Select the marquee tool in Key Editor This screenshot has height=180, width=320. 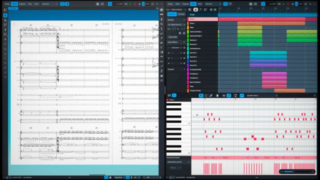(205, 95)
